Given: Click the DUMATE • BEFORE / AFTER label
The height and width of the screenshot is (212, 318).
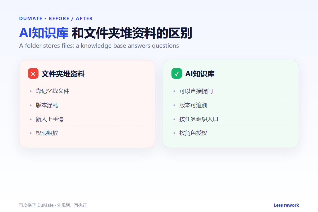Looking at the screenshot, I should coord(56,19).
